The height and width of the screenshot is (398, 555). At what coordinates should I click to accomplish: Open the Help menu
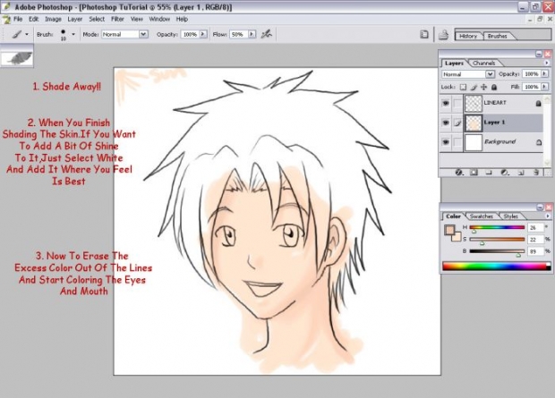pos(182,19)
